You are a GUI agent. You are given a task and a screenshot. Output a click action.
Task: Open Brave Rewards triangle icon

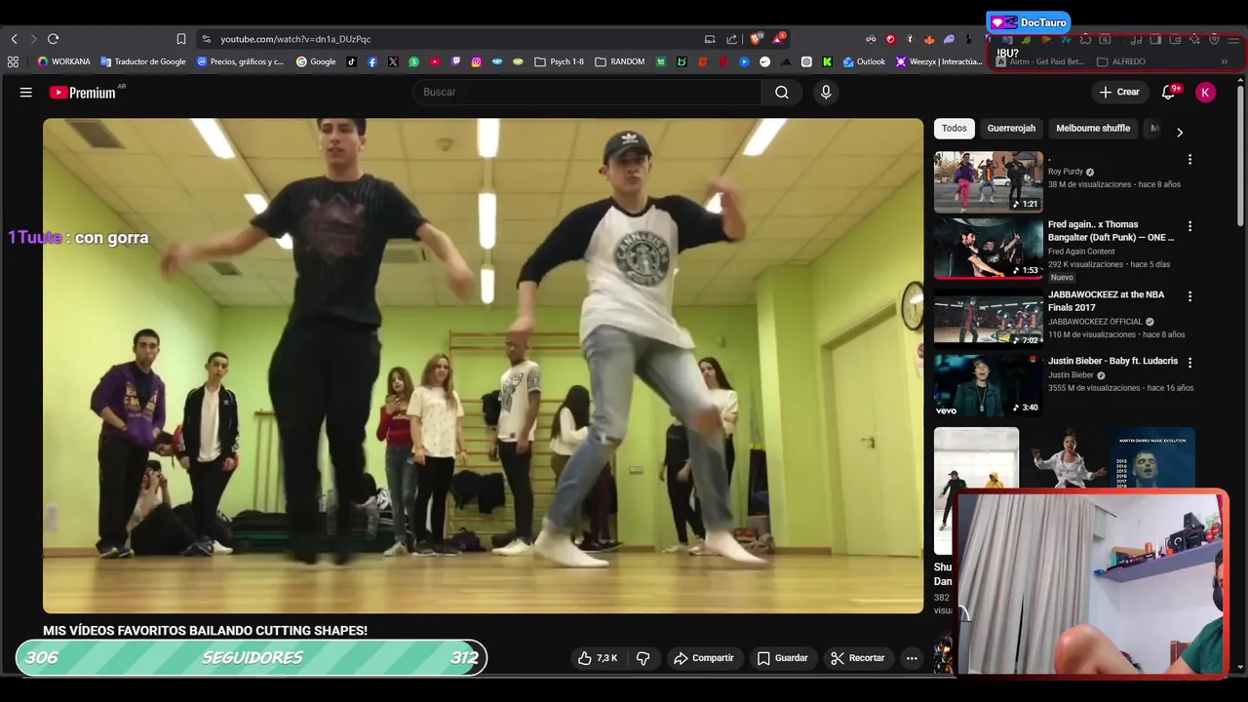[778, 39]
